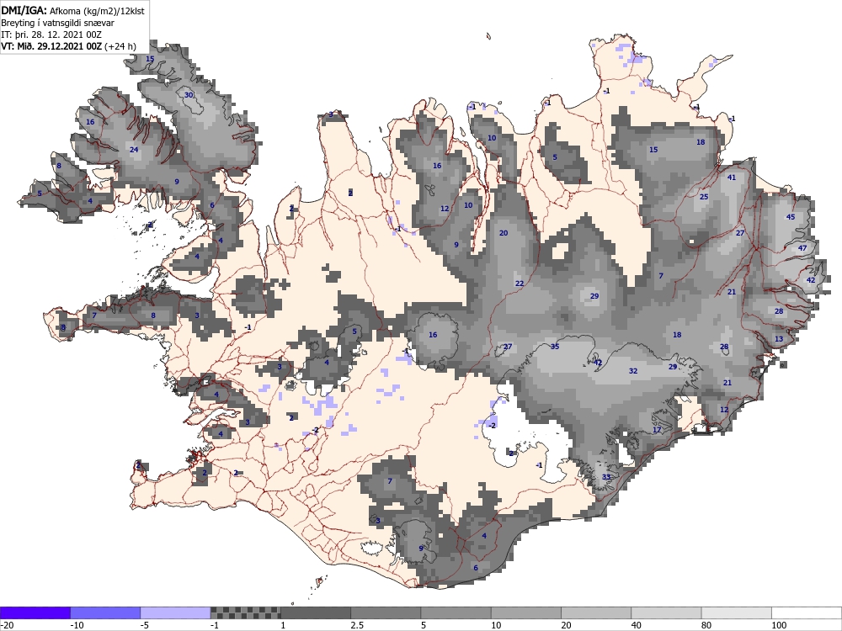Select the dark gray 1 to 2.5 legend swatch
Screen dimensions: 842x631
point(316,612)
